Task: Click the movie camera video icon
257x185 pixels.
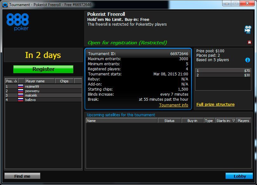Action: point(247,29)
